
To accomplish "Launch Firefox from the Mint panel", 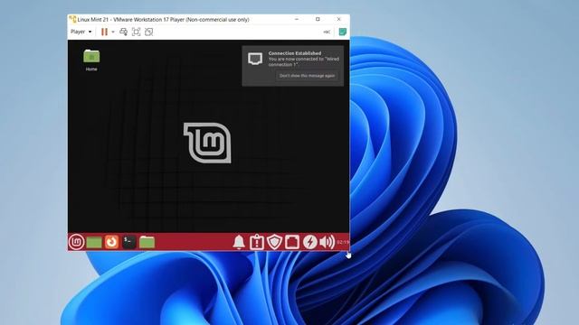I will click(111, 242).
